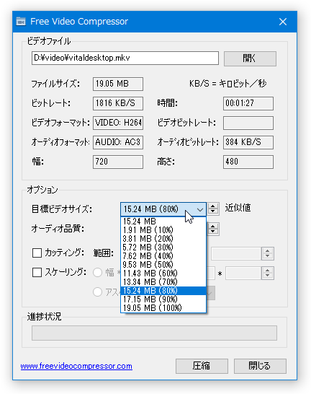Click the 閉じる button
This screenshot has height=394, width=311.
click(x=260, y=366)
